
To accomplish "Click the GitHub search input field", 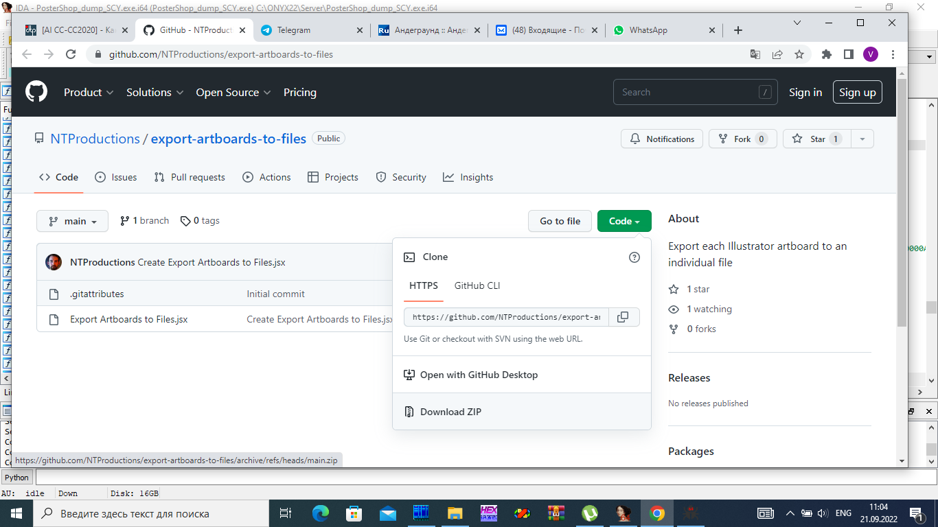I will point(695,92).
